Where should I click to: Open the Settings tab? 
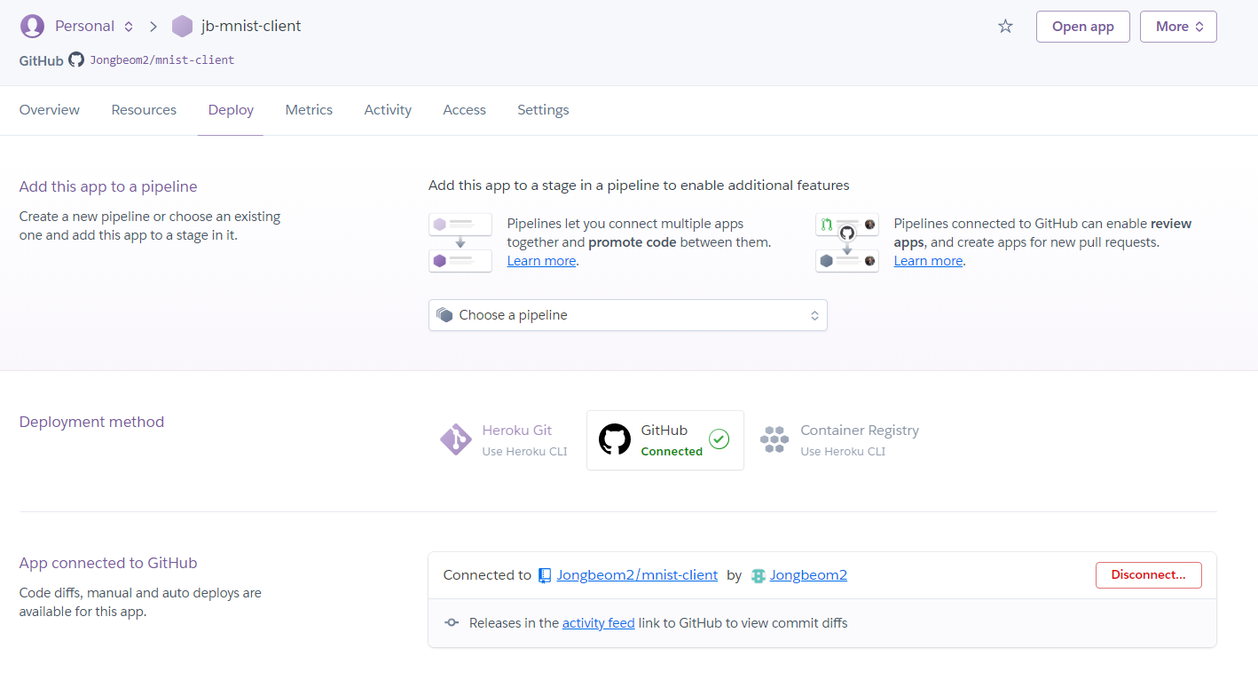click(543, 110)
